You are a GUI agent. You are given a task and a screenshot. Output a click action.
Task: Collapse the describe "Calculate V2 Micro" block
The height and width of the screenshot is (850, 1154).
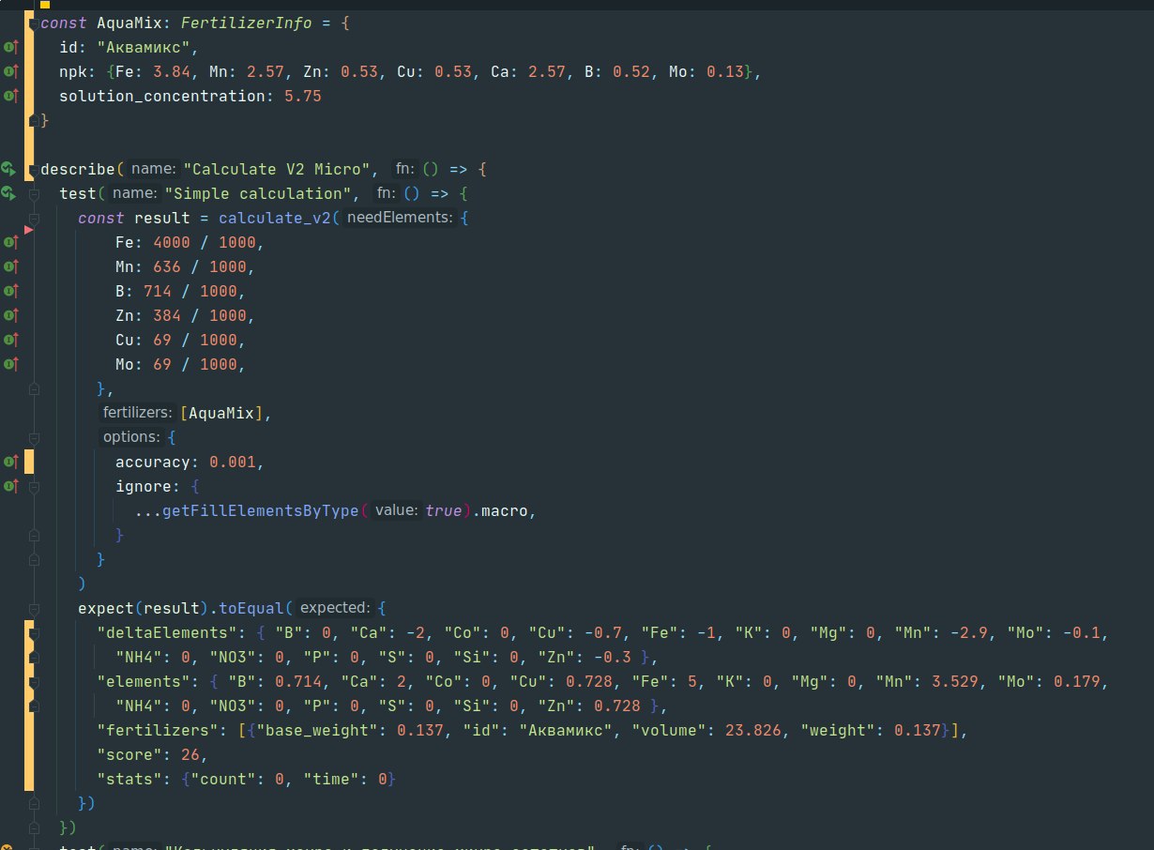point(33,169)
